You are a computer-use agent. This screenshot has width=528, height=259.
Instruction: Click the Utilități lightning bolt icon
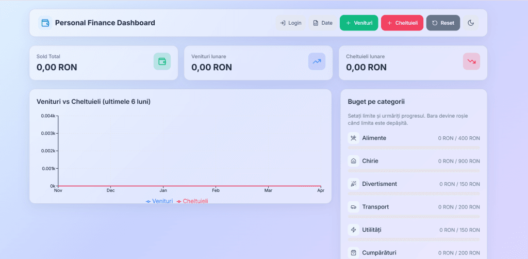tap(353, 230)
